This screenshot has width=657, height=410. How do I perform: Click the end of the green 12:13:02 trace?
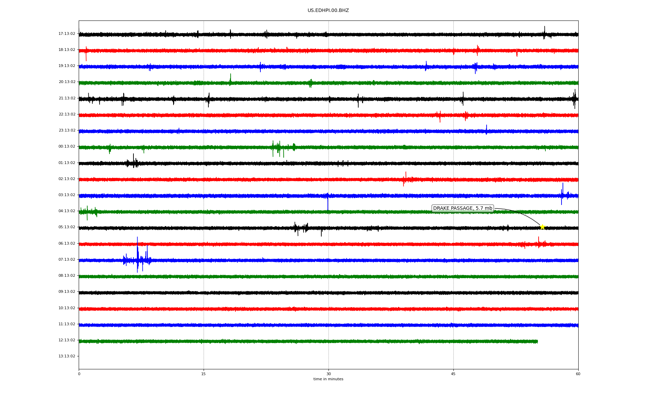[537, 341]
